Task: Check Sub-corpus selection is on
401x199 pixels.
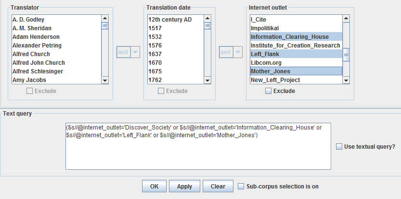Action: [241, 186]
